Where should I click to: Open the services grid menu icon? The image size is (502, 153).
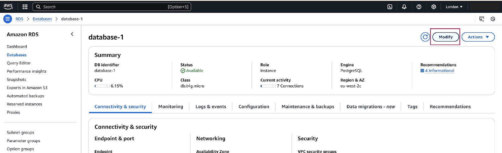pos(25,7)
